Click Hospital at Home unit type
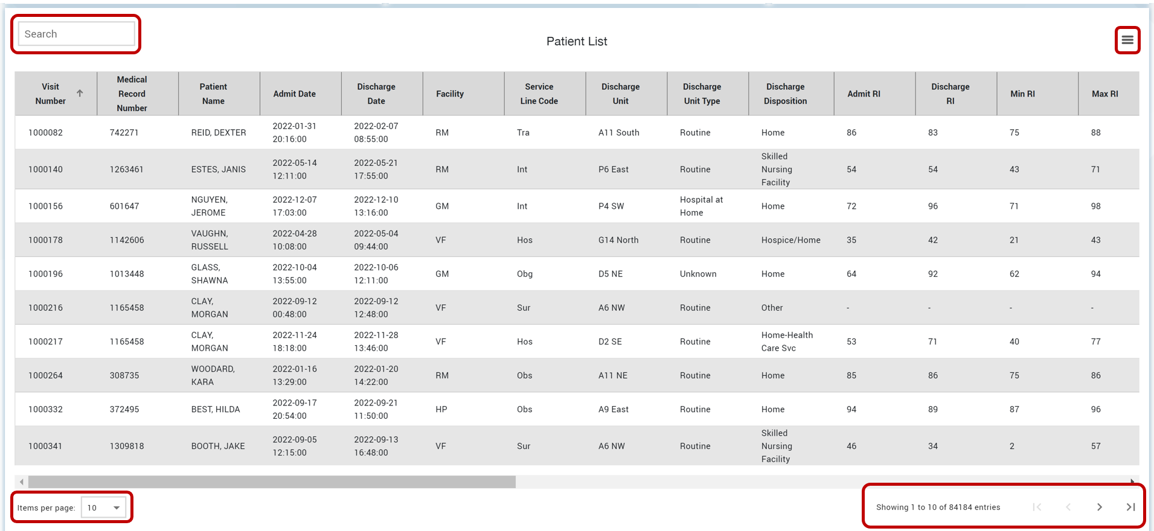 (x=701, y=206)
